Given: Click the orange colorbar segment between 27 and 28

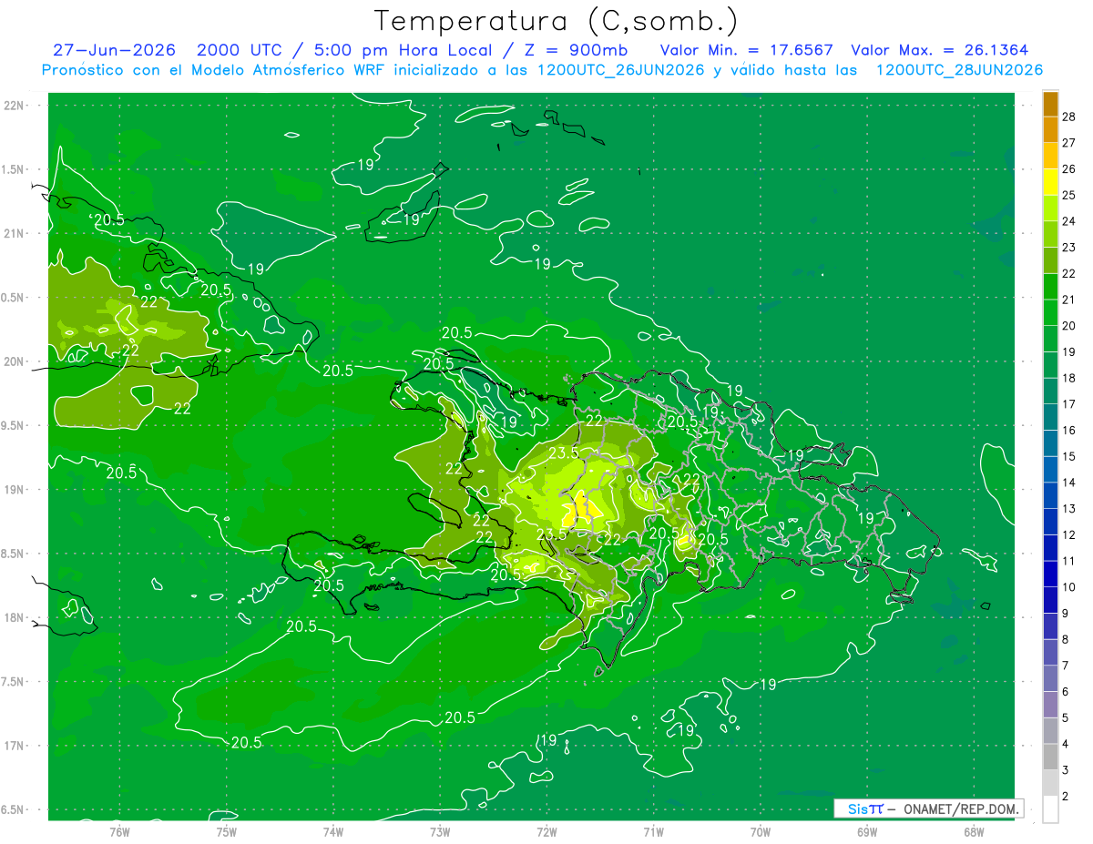Looking at the screenshot, I should tap(1050, 130).
